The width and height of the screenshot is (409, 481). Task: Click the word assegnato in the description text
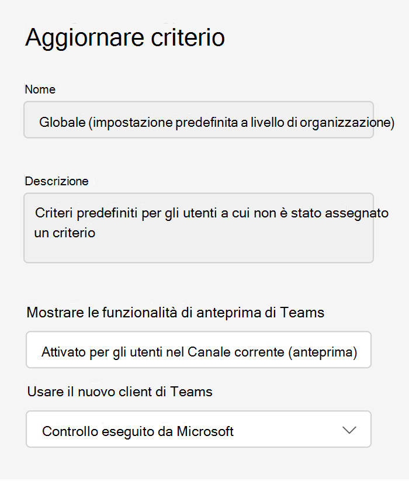(x=356, y=213)
